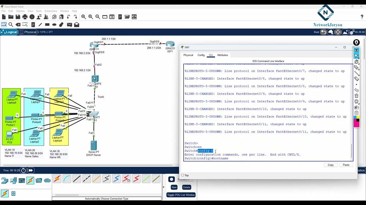
Task: Paste using the toolbar clipboard icon
Action: (x=61, y=17)
